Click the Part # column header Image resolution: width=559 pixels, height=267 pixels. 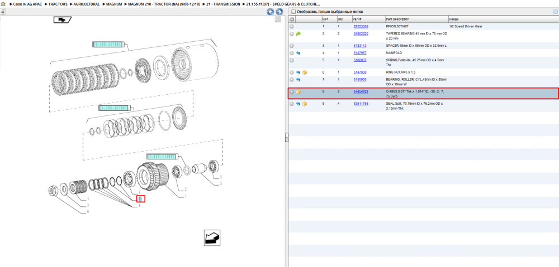[368, 19]
